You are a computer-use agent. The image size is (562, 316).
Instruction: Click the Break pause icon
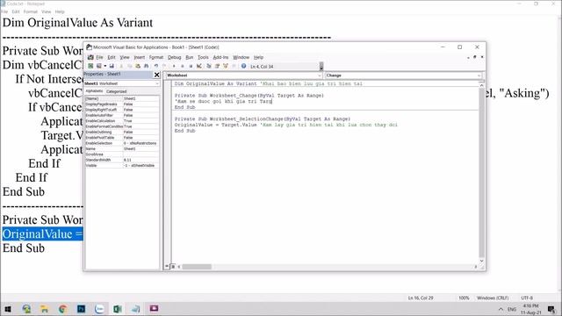pos(183,67)
